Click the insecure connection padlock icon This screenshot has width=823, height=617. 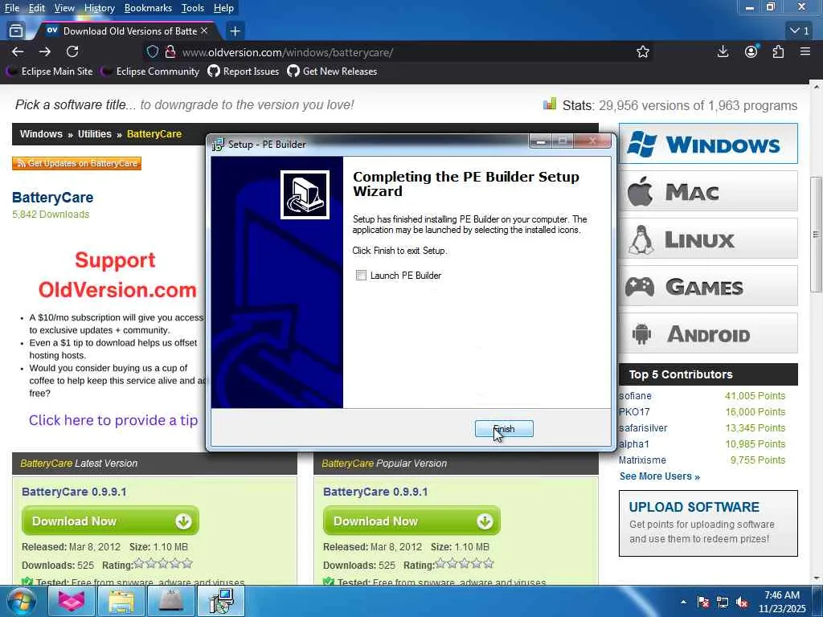170,52
